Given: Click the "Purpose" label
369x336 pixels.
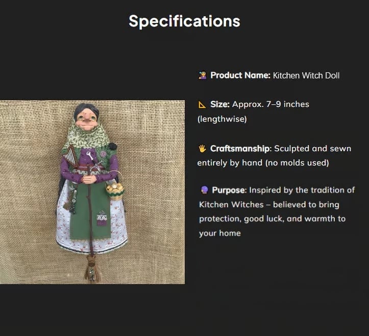Looking at the screenshot, I should [229, 190].
